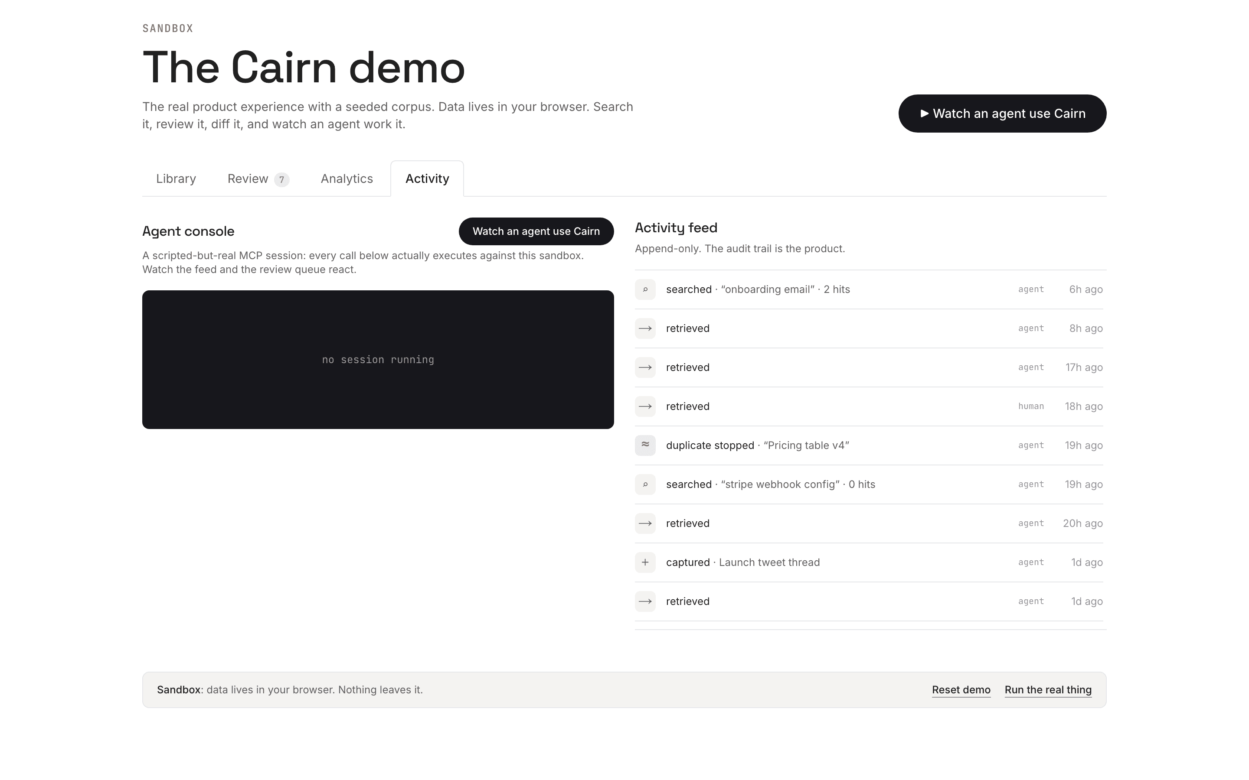Click the "17h ago" timestamp
Screen dimensions: 1249x780
click(x=1084, y=367)
